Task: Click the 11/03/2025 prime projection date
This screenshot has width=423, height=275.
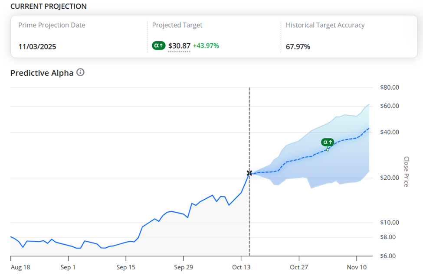Action: click(37, 47)
